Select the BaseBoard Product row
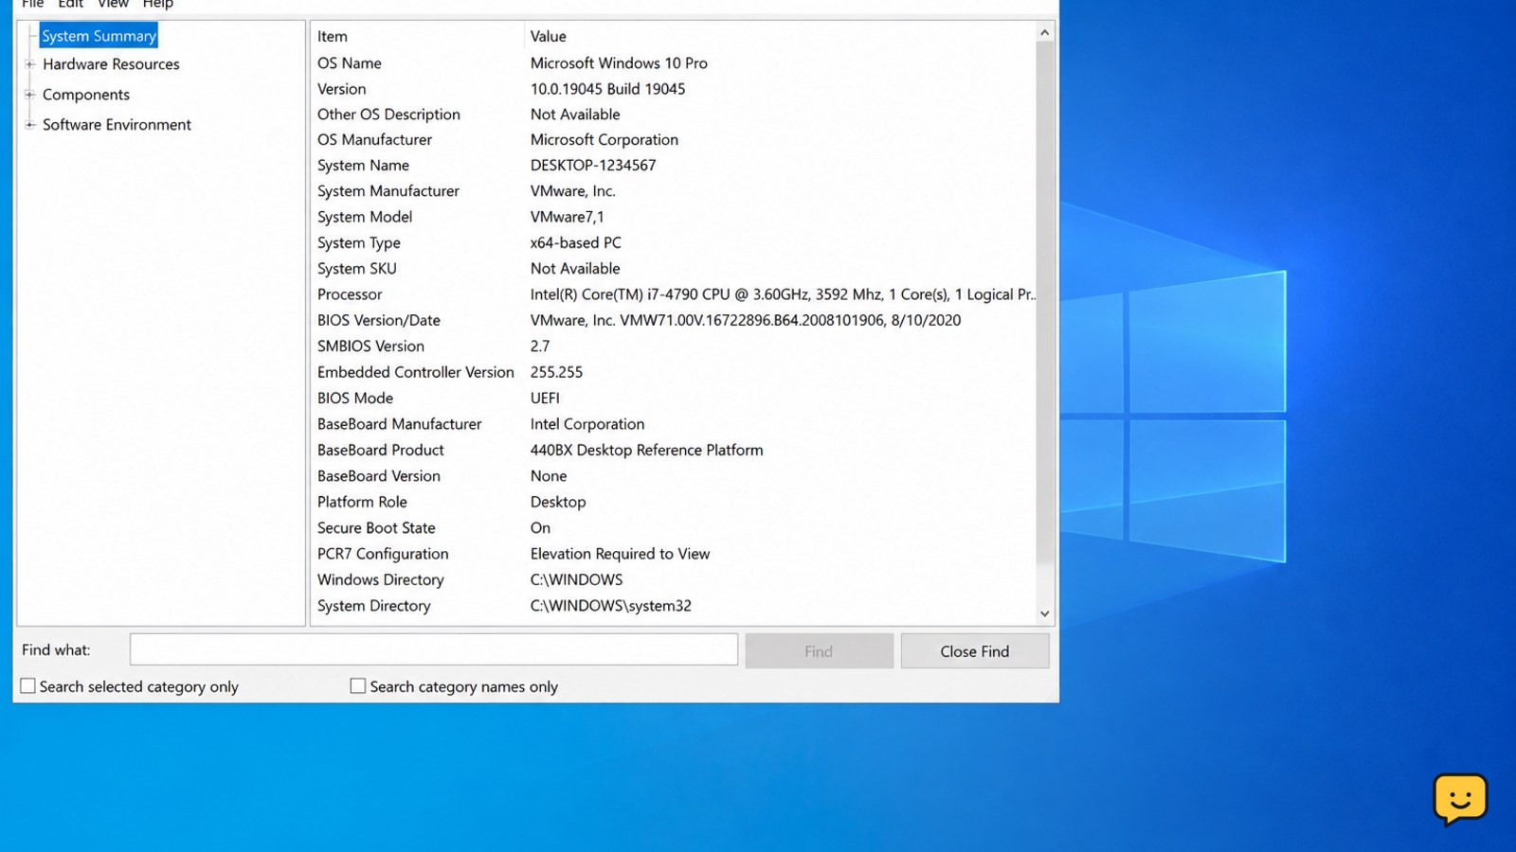The width and height of the screenshot is (1516, 852). pyautogui.click(x=674, y=451)
